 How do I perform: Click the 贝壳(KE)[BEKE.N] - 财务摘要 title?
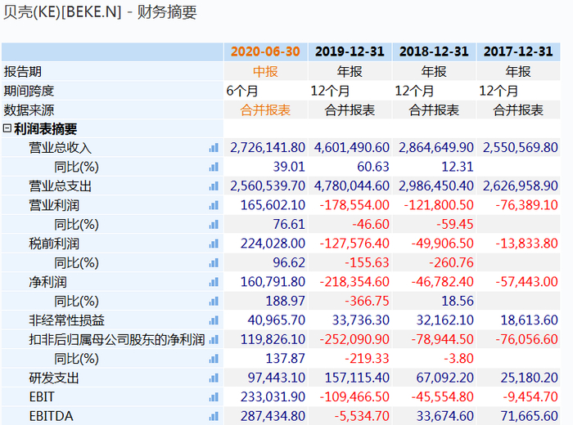pyautogui.click(x=100, y=12)
